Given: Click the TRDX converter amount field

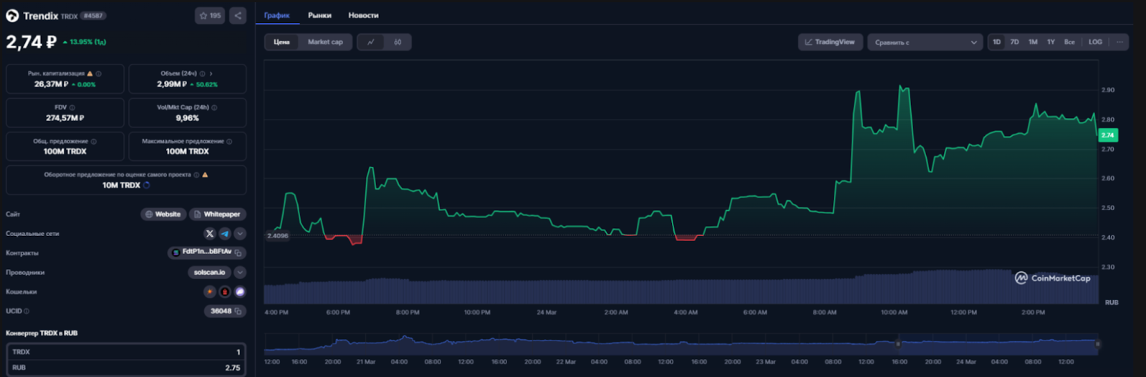Looking at the screenshot, I should (126, 352).
